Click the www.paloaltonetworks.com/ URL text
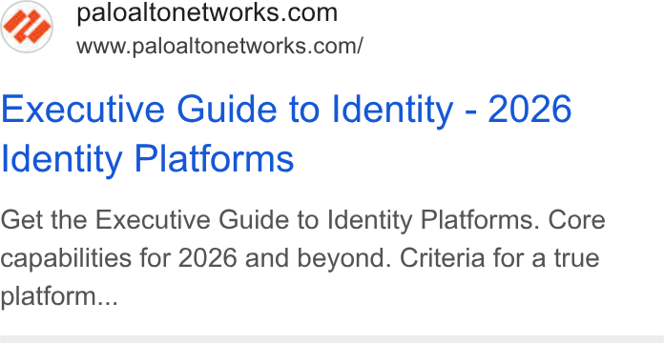664x343 pixels. 219,46
